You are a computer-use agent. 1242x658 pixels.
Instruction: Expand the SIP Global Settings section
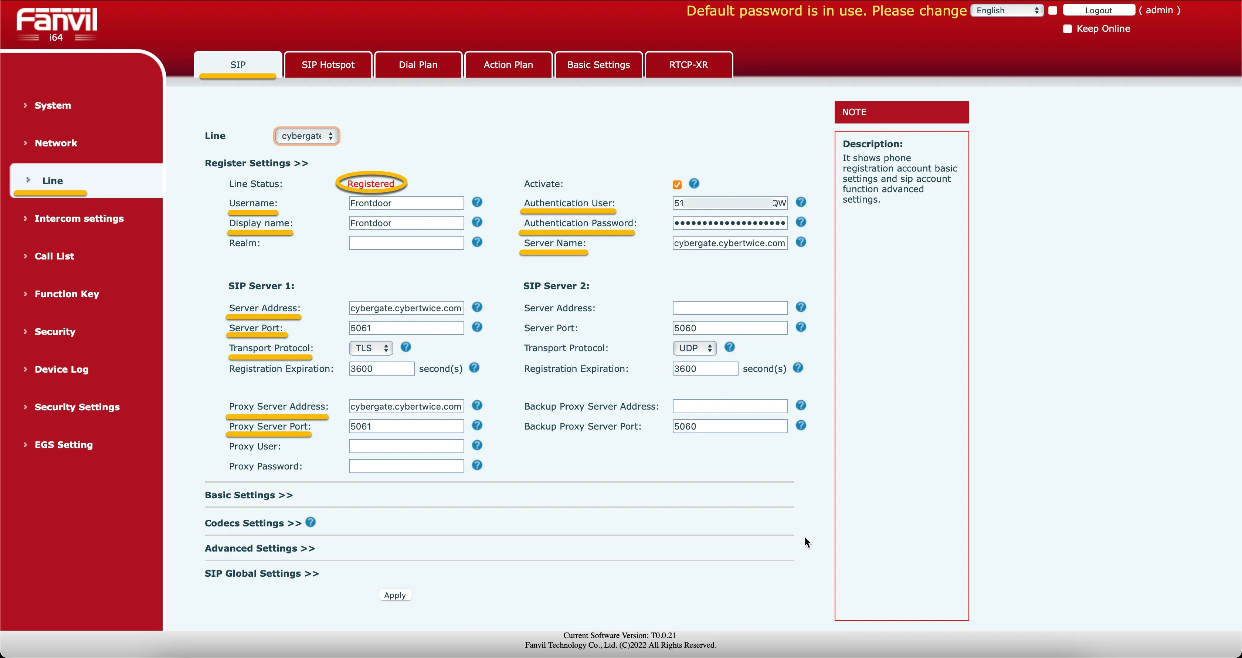pos(261,573)
